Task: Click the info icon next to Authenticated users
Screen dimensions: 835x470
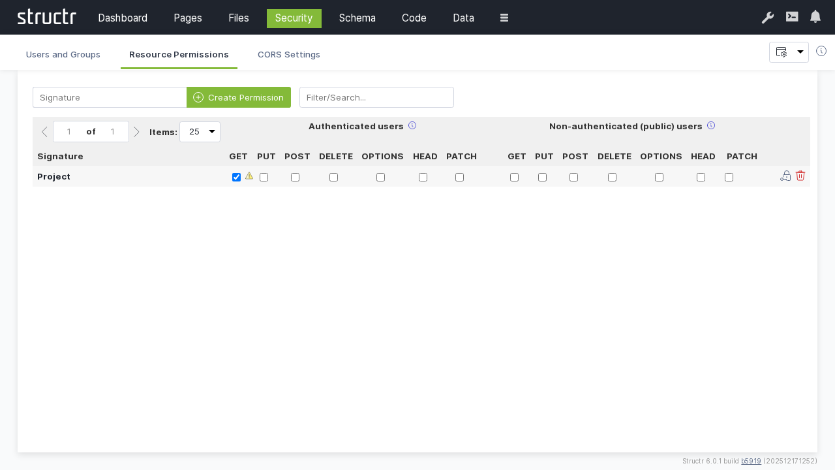Action: pyautogui.click(x=412, y=125)
